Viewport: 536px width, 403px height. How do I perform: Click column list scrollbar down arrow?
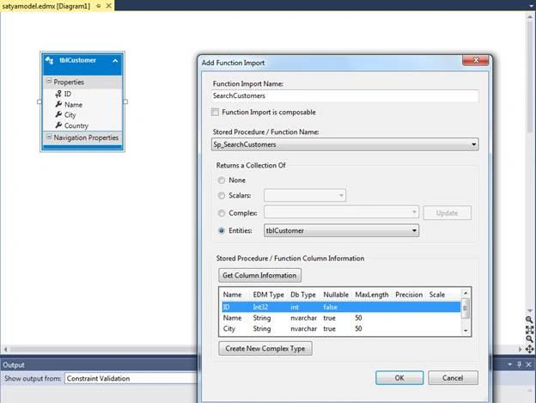pyautogui.click(x=466, y=331)
